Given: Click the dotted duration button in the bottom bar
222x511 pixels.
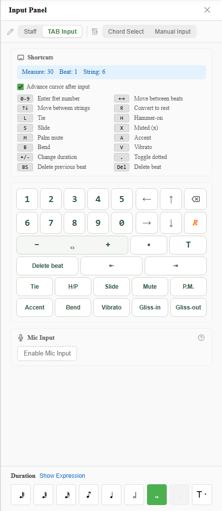Looking at the screenshot, I should pyautogui.click(x=180, y=495).
